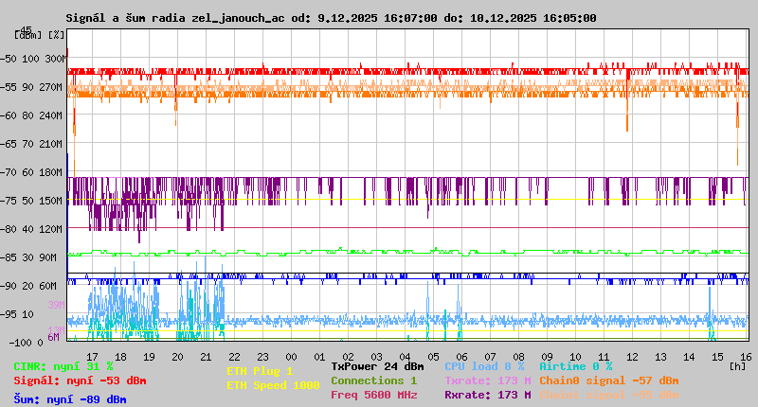Click the Freq 5600 MHz label

(x=373, y=395)
